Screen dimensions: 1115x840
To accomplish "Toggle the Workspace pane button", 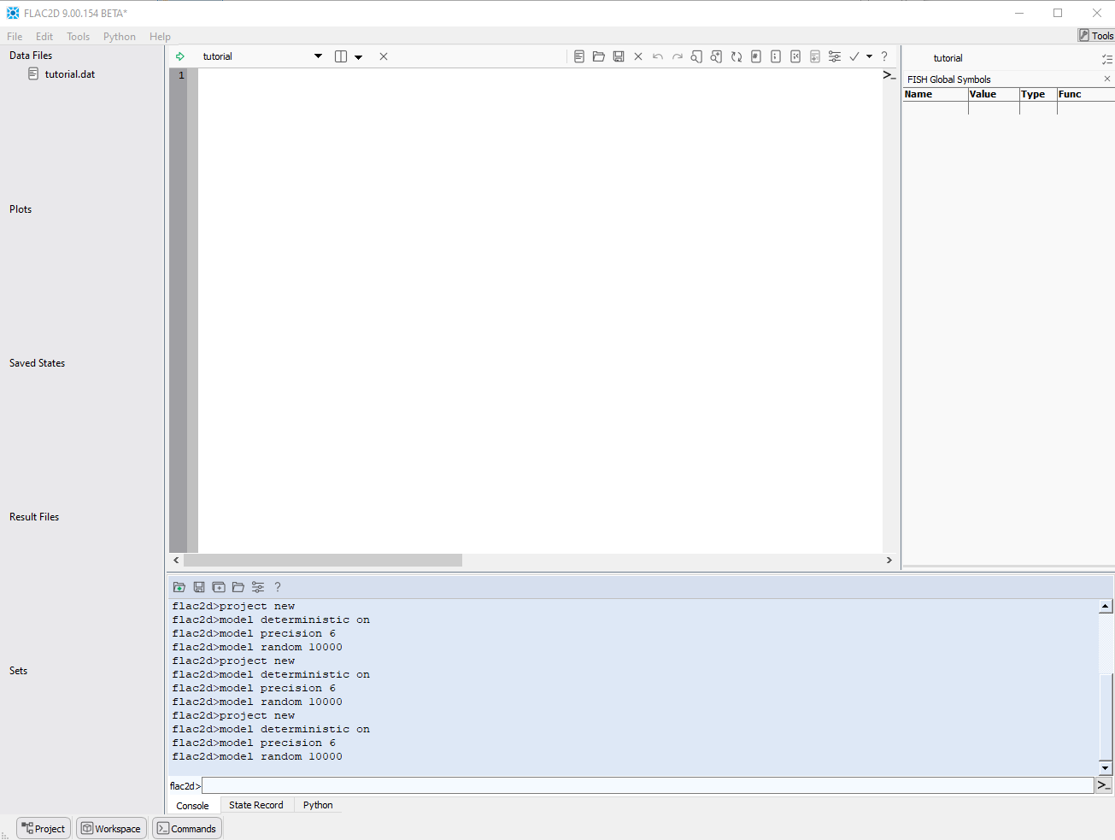I will [x=111, y=828].
